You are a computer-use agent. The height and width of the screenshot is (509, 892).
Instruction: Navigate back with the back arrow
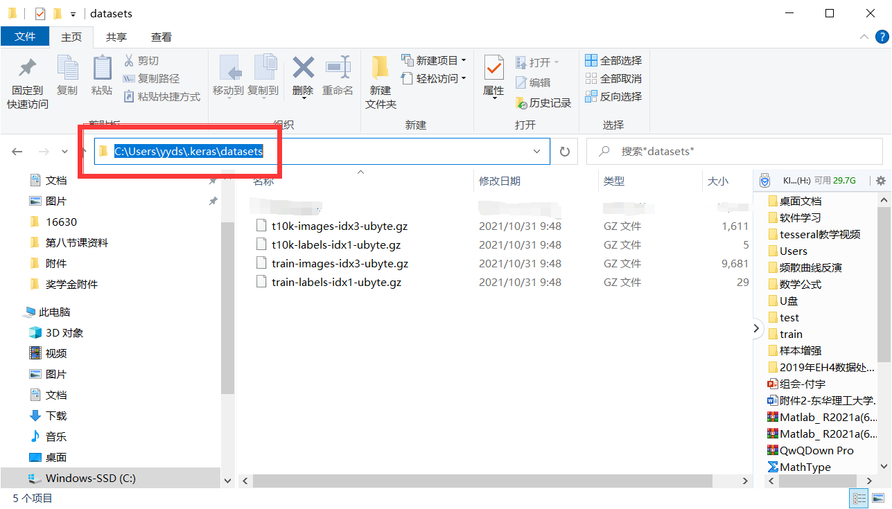coord(17,151)
